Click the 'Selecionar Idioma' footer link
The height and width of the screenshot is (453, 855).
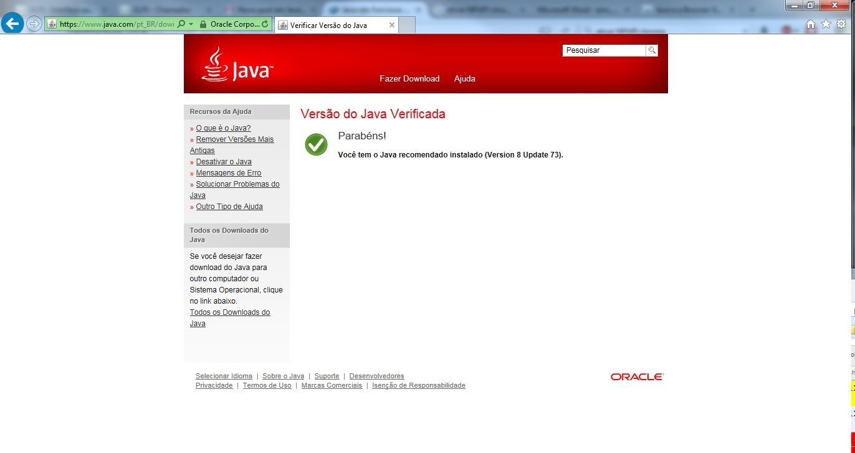224,376
